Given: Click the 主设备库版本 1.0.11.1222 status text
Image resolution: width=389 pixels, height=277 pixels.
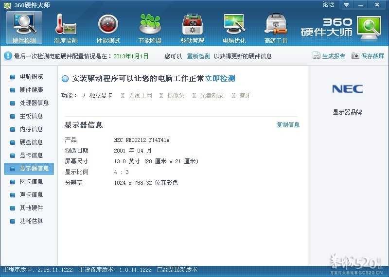Looking at the screenshot, I should 115,270.
